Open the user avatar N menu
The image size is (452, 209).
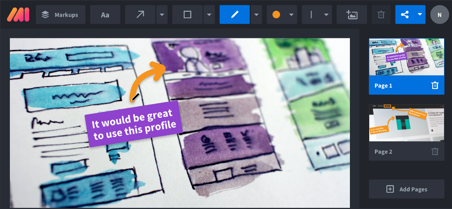(439, 14)
